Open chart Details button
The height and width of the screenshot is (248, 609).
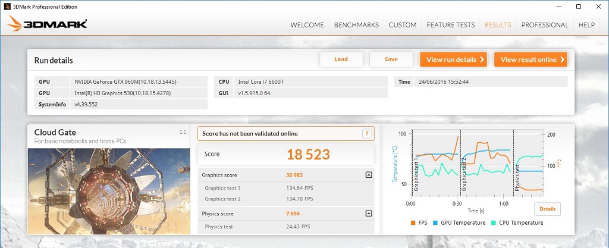pyautogui.click(x=547, y=209)
